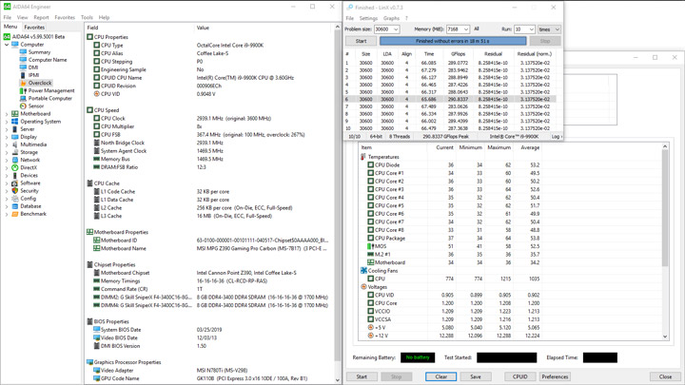Screen dimensions: 685x385
Task: Click the Save button in stability test
Action: (476, 376)
